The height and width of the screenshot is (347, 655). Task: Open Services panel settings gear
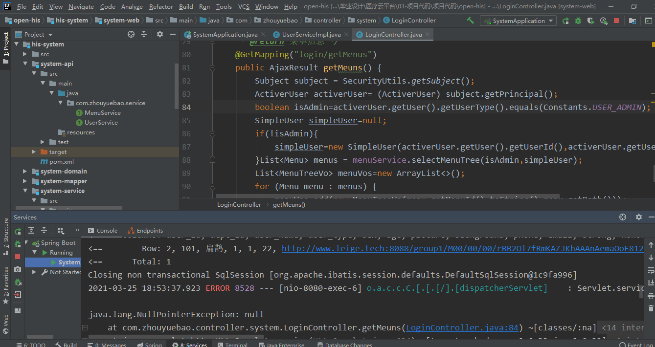coord(639,217)
